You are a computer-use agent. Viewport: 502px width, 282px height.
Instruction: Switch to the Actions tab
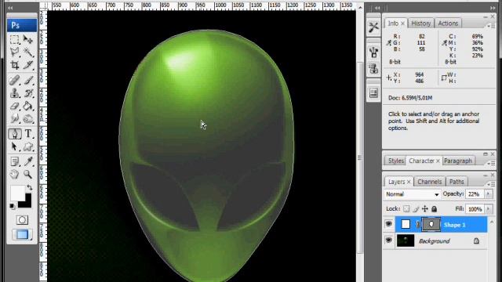pyautogui.click(x=448, y=23)
